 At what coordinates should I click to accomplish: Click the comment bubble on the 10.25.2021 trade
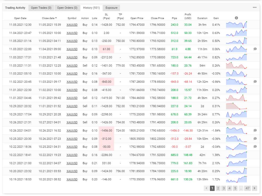click(x=255, y=139)
